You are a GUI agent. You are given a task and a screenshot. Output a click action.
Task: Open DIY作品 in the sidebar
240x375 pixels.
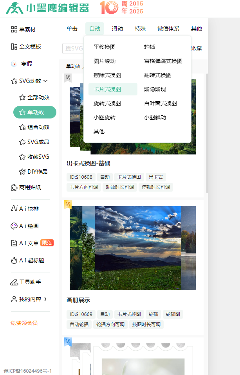click(33, 172)
